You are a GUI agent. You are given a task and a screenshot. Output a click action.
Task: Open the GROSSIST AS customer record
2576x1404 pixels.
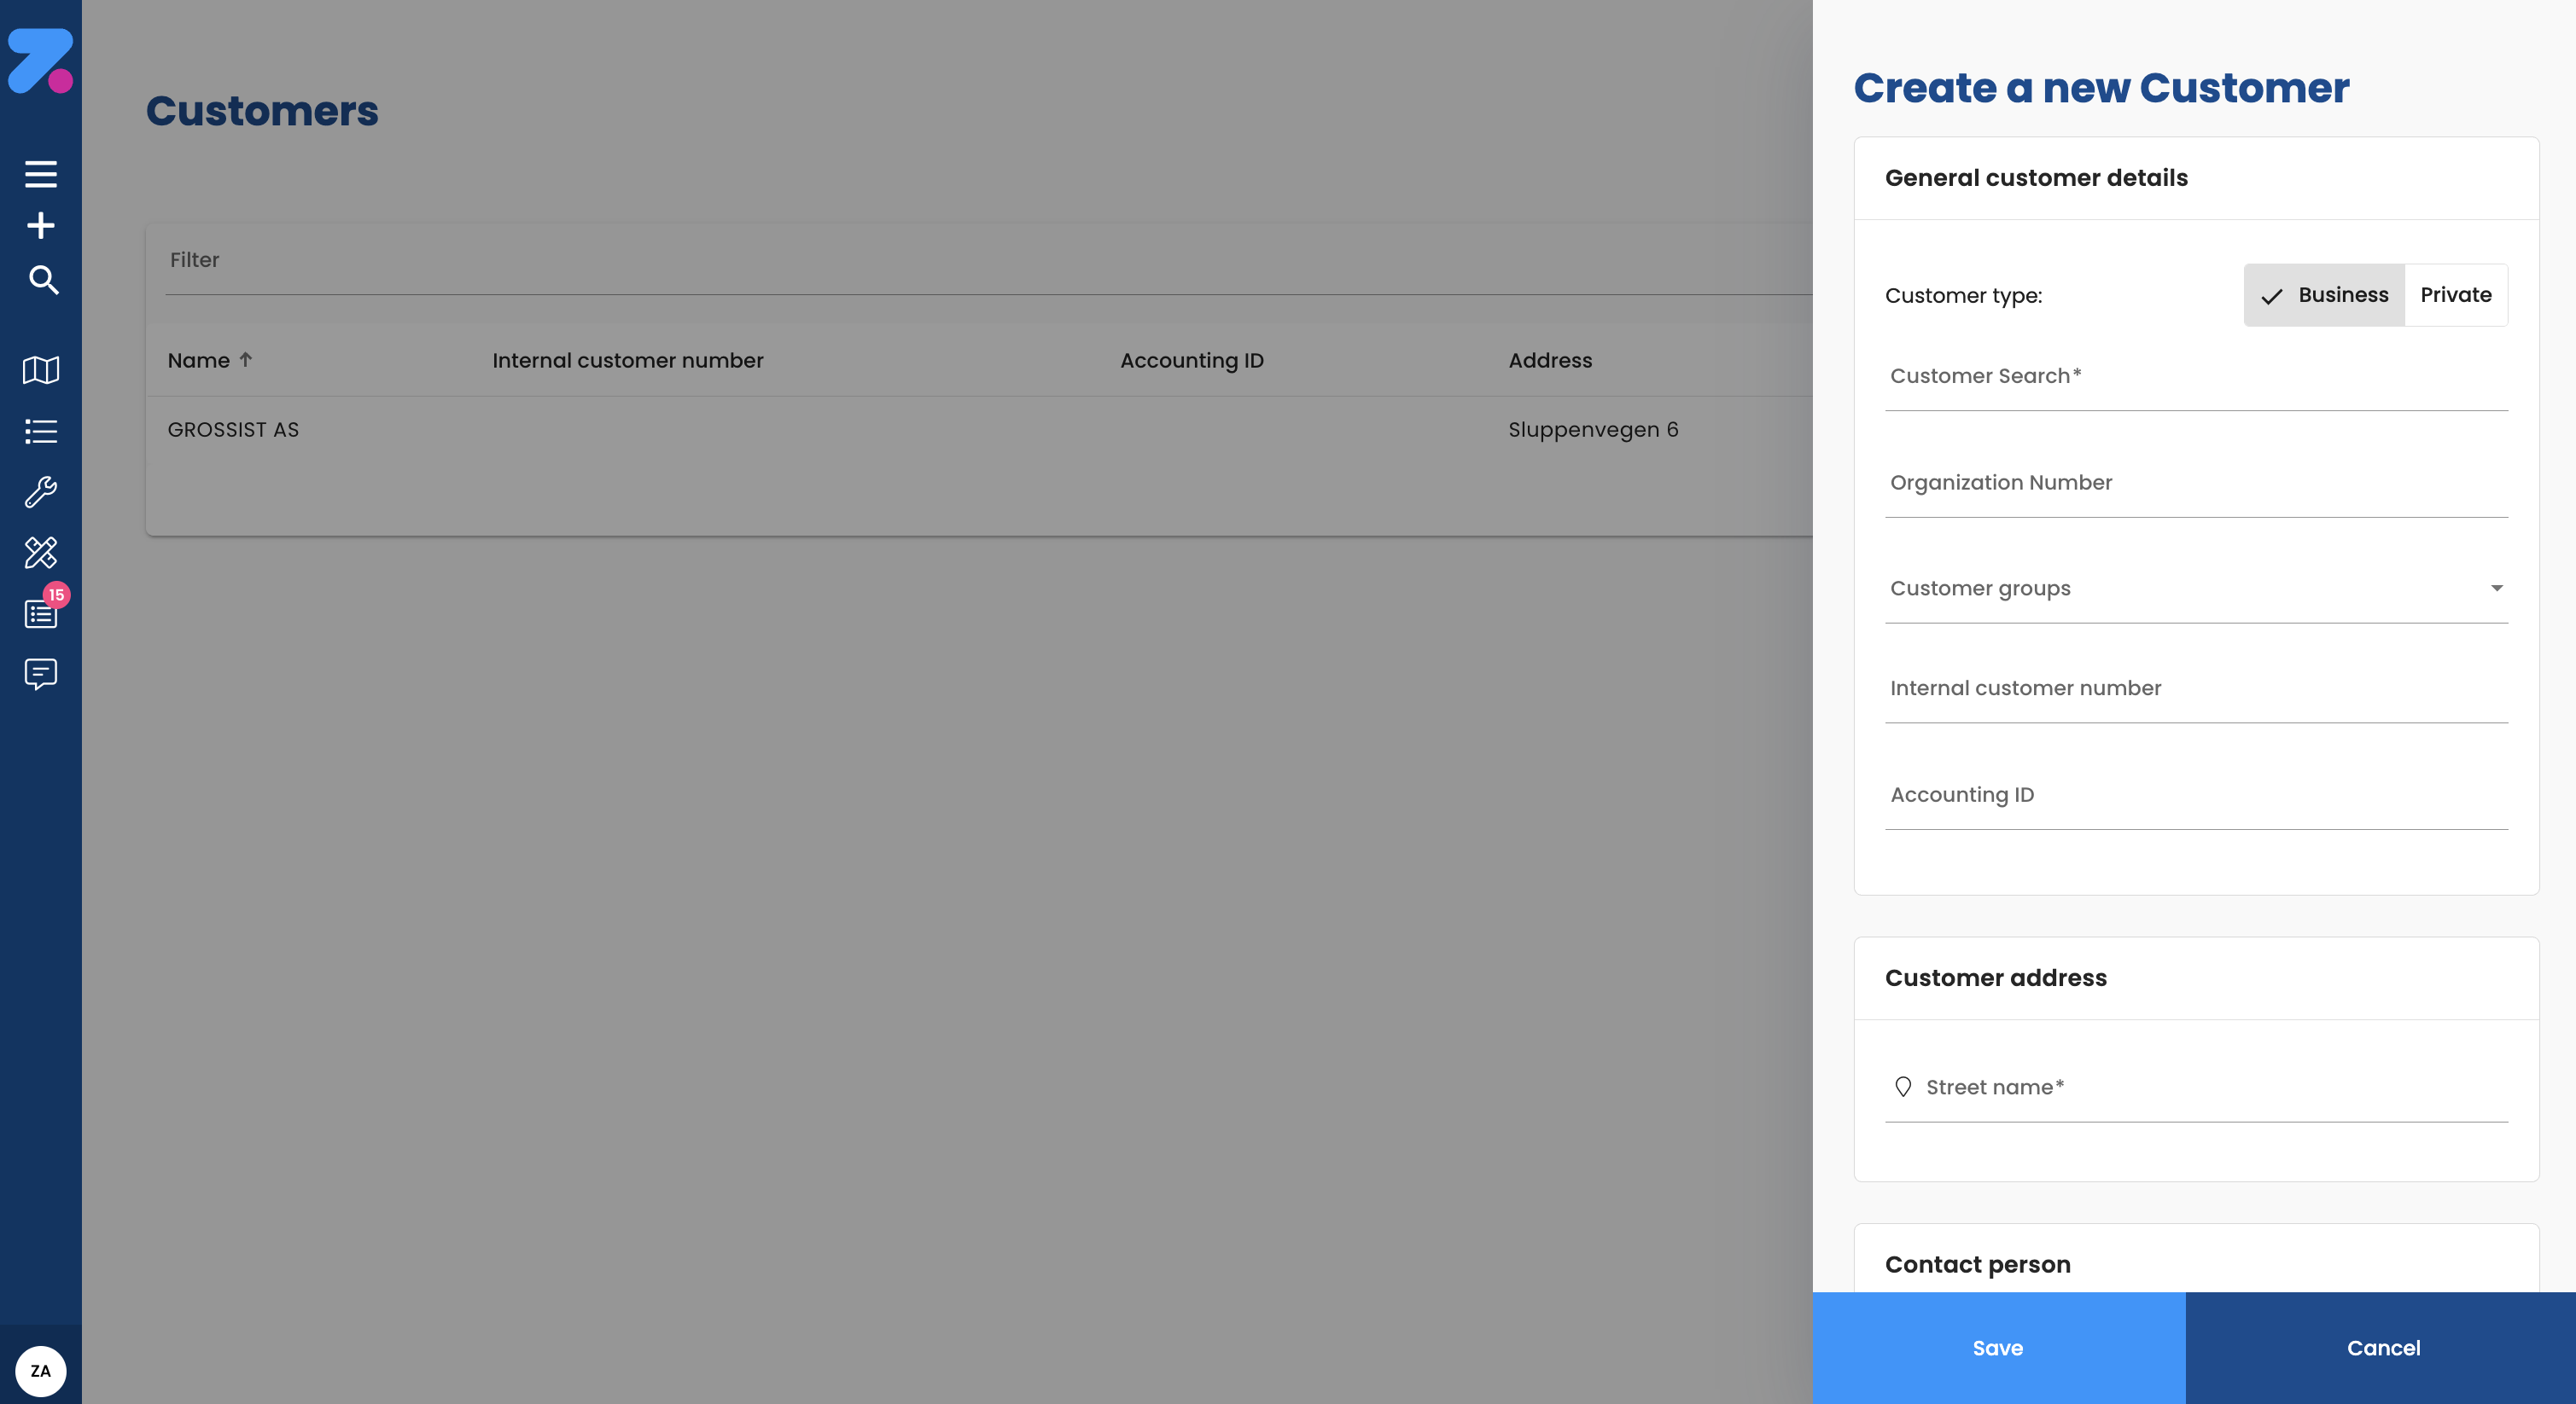pyautogui.click(x=233, y=430)
